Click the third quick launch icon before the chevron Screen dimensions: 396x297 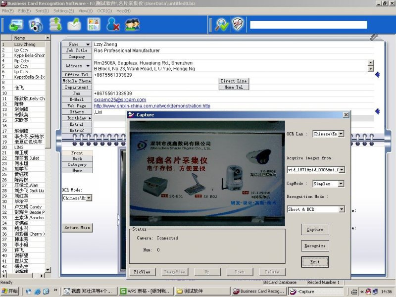pos(46,292)
